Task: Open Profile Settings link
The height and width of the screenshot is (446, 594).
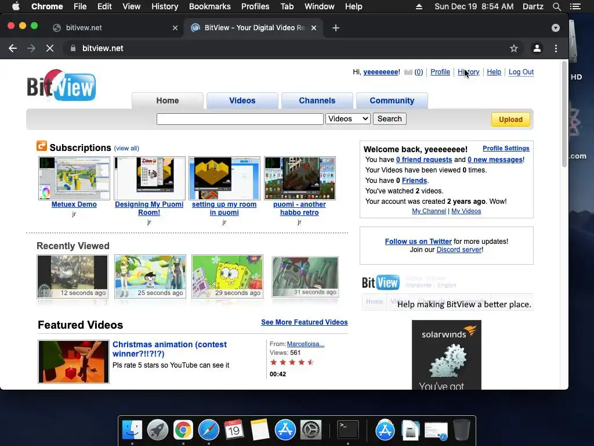Action: click(506, 148)
